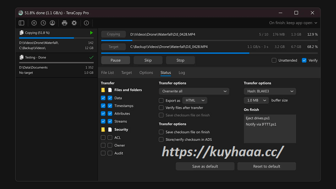The height and width of the screenshot is (189, 336).
Task: Click the Pause button
Action: pyautogui.click(x=115, y=60)
